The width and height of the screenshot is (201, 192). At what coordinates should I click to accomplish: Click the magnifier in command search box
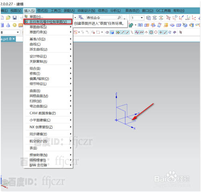pos(119,18)
